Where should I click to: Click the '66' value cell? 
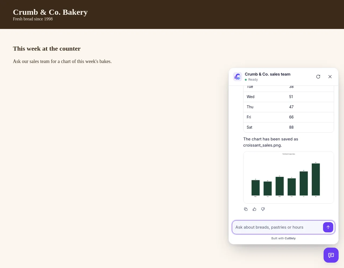[x=310, y=117]
